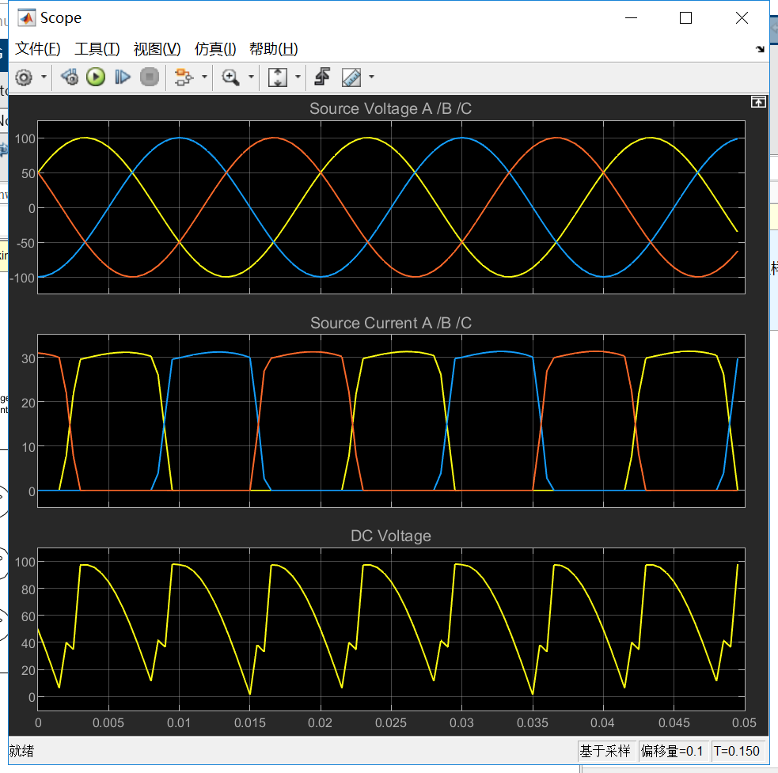Expand the highlight block dropdown arrow
The image size is (778, 773).
pos(204,77)
